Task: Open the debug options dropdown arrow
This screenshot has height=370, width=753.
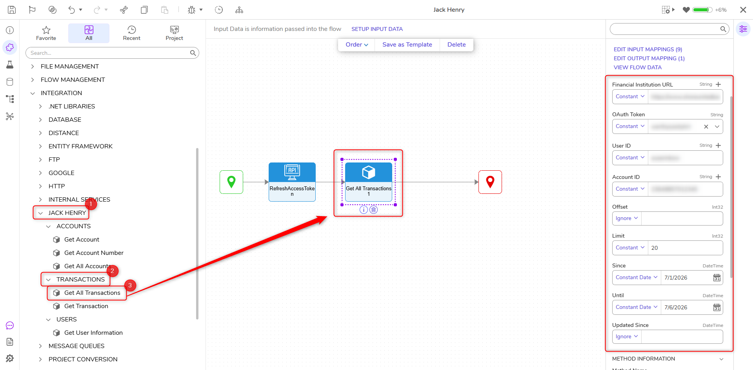Action: 201,10
